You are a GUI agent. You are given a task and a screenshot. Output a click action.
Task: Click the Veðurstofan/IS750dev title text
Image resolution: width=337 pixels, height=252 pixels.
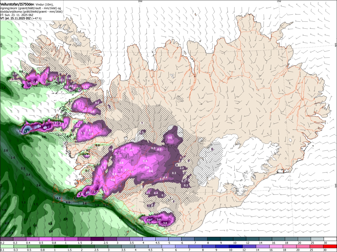click(x=17, y=4)
